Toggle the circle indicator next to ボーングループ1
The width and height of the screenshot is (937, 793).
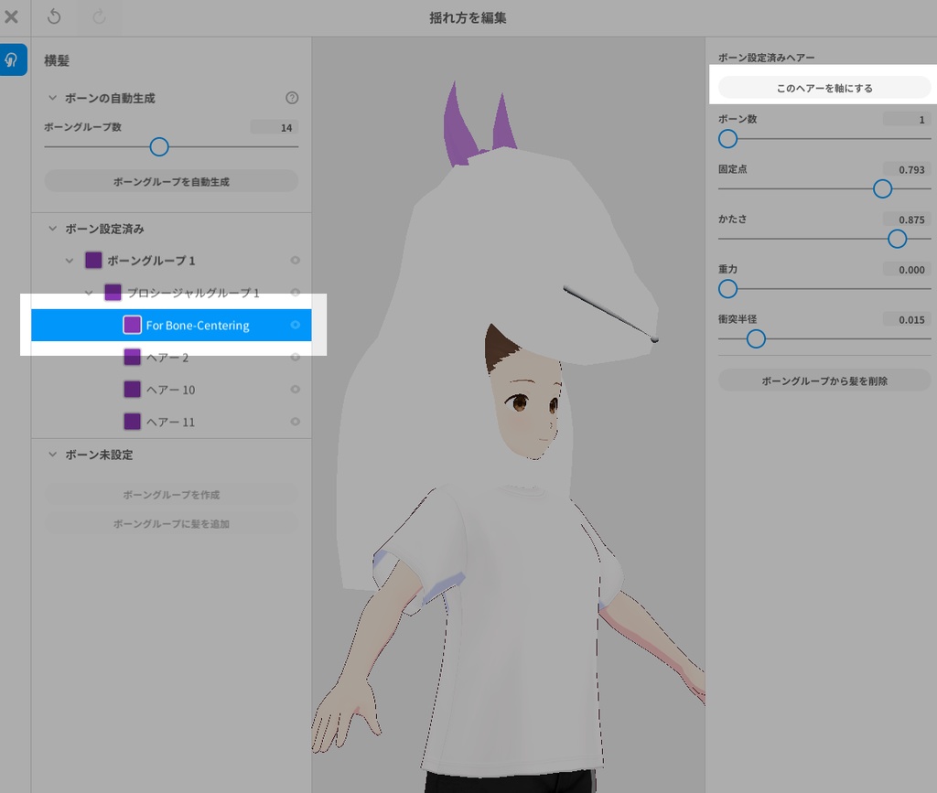(295, 260)
